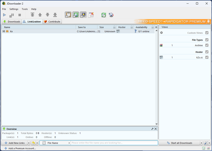
Task: Click the Stop Downloads square icon
Action: point(20,15)
